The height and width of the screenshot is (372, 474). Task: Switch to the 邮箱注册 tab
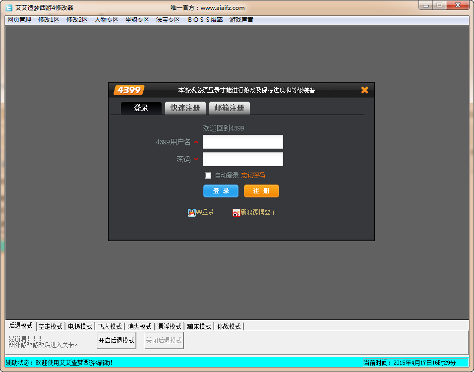[x=229, y=107]
